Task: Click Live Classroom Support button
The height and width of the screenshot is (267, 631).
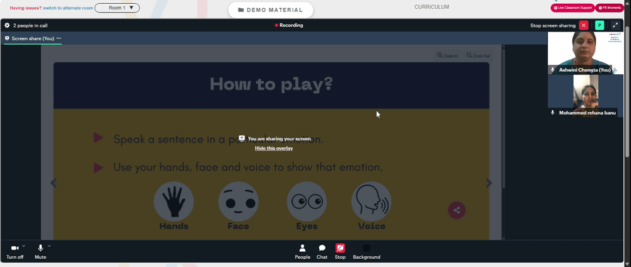Action: 573,8
